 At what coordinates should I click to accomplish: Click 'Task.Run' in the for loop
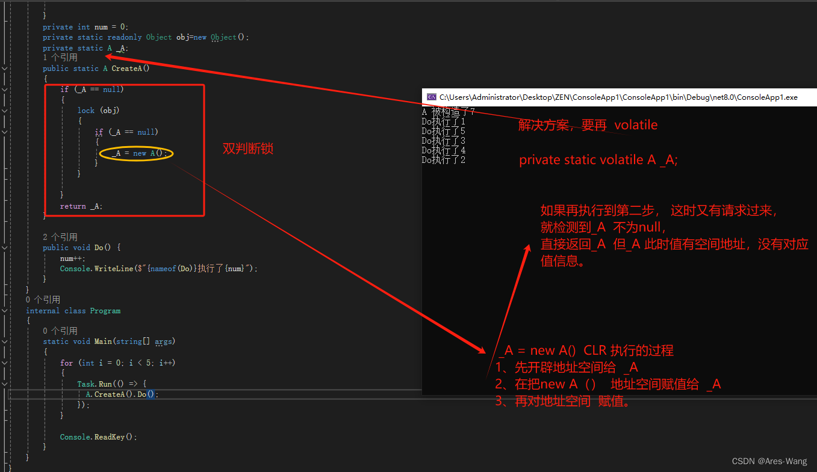95,384
